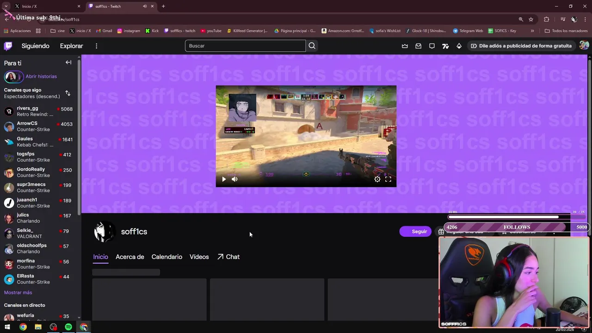Image resolution: width=592 pixels, height=333 pixels.
Task: Open instagram bookmark
Action: [x=129, y=31]
